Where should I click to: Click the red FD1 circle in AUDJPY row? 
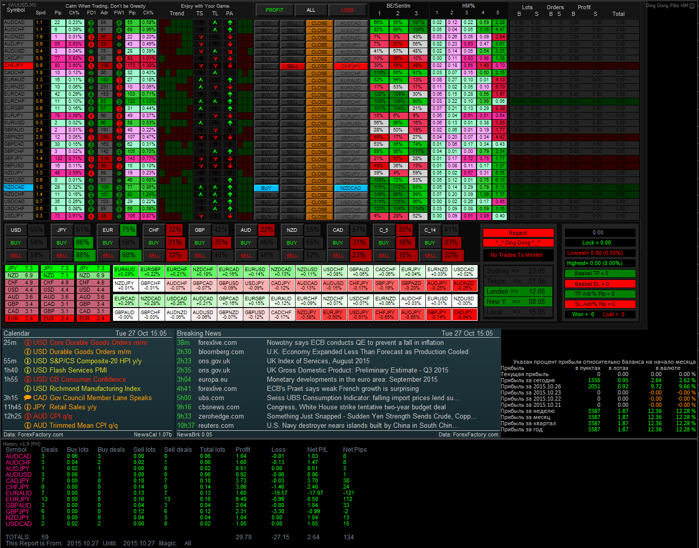(91, 45)
